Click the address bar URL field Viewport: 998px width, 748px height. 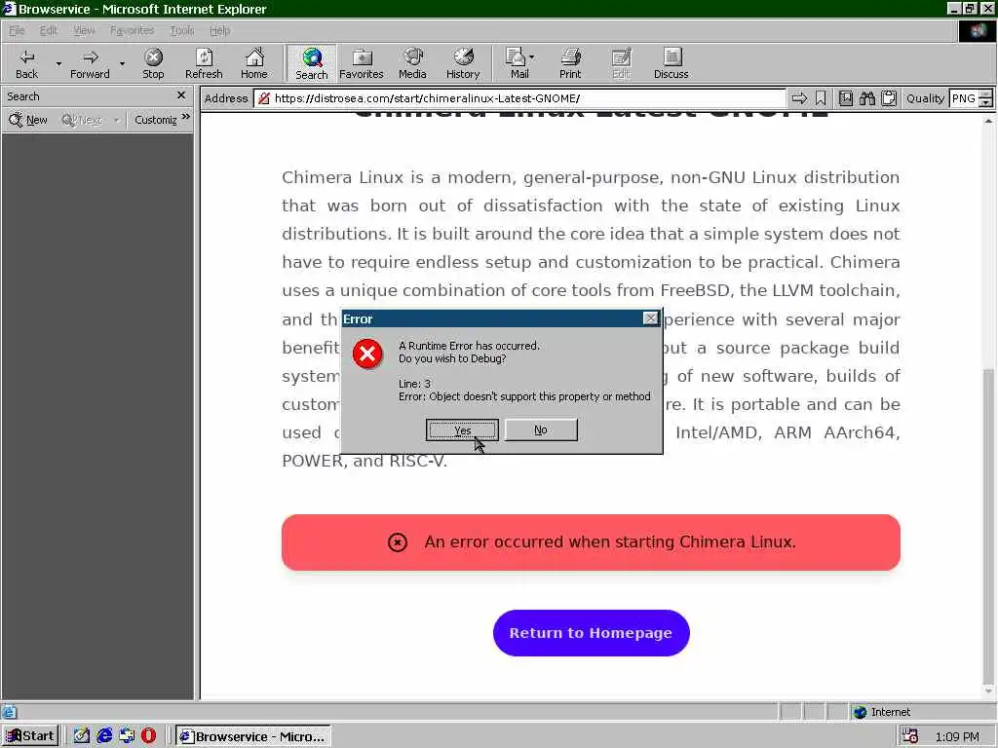pyautogui.click(x=520, y=98)
